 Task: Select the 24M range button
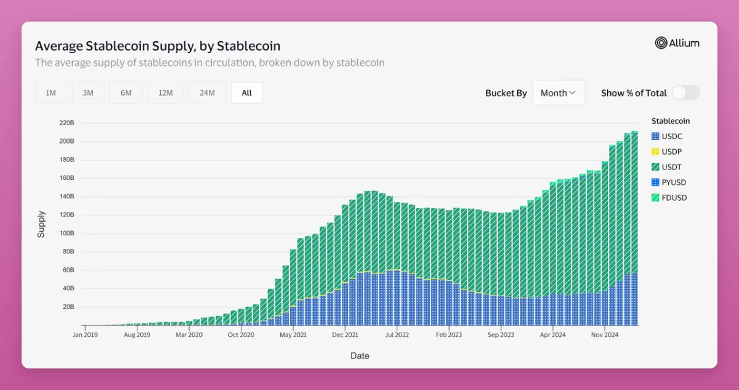208,93
